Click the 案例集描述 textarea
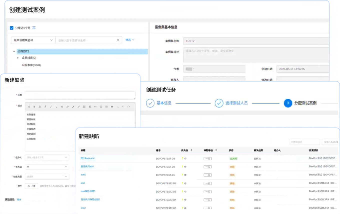 [256, 55]
